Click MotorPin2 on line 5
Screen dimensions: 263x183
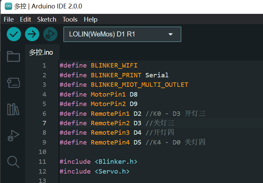click(108, 104)
